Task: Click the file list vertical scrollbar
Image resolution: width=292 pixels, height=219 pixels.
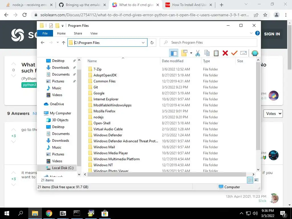Action: coord(258,106)
